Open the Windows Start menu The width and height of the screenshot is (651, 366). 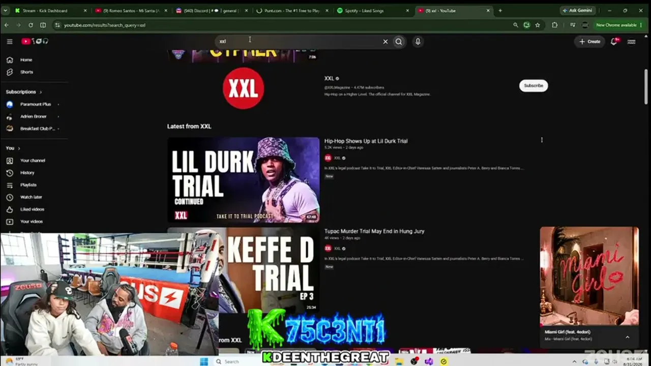204,361
